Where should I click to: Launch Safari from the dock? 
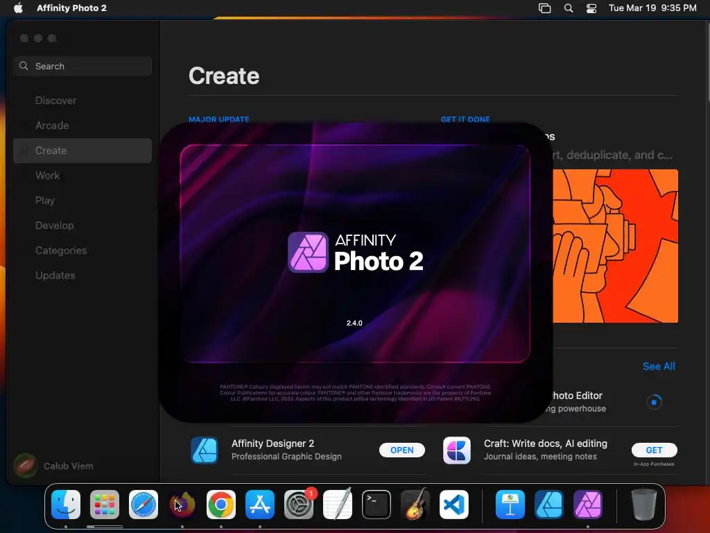144,505
